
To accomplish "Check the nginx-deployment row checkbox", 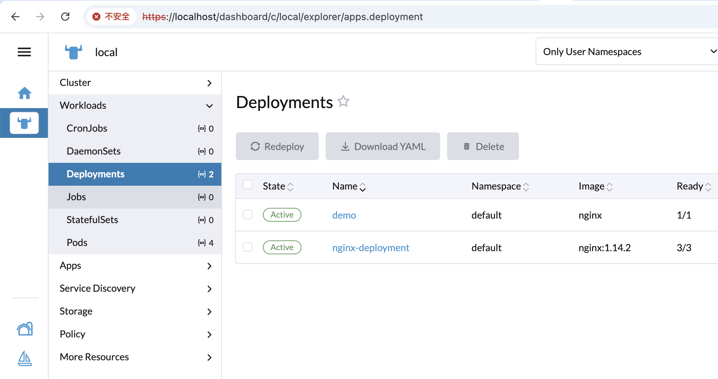I will point(248,247).
